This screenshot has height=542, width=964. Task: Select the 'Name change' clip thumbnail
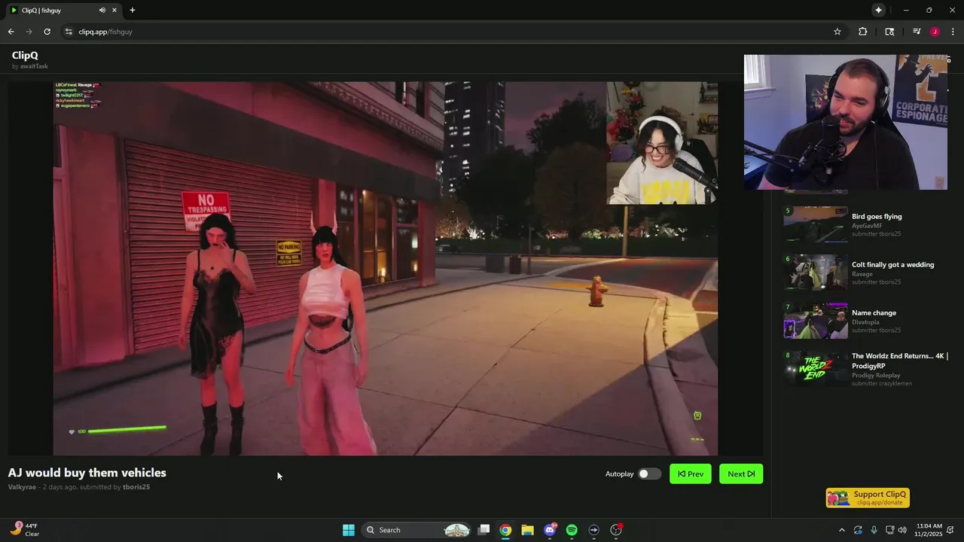[816, 321]
